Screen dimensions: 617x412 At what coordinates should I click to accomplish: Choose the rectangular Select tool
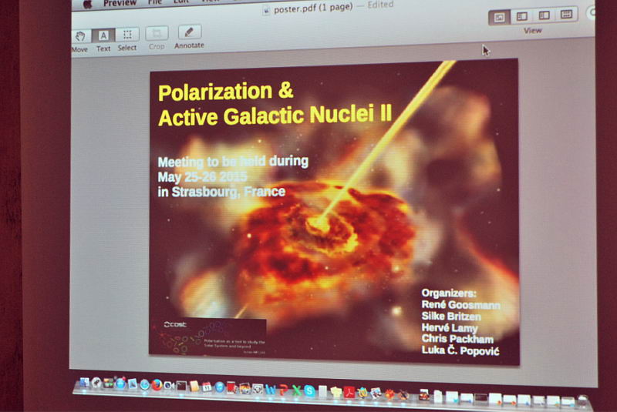pyautogui.click(x=127, y=35)
